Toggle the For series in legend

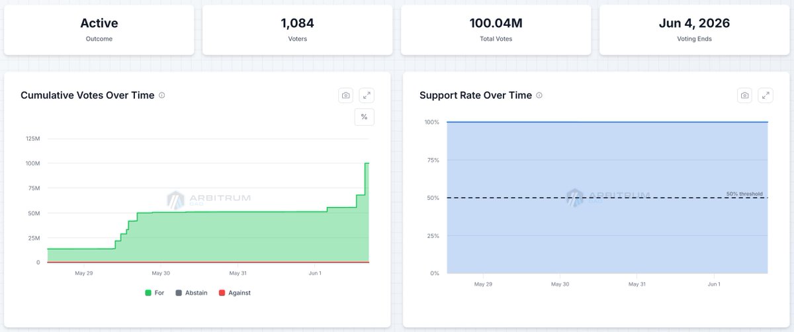coord(155,292)
